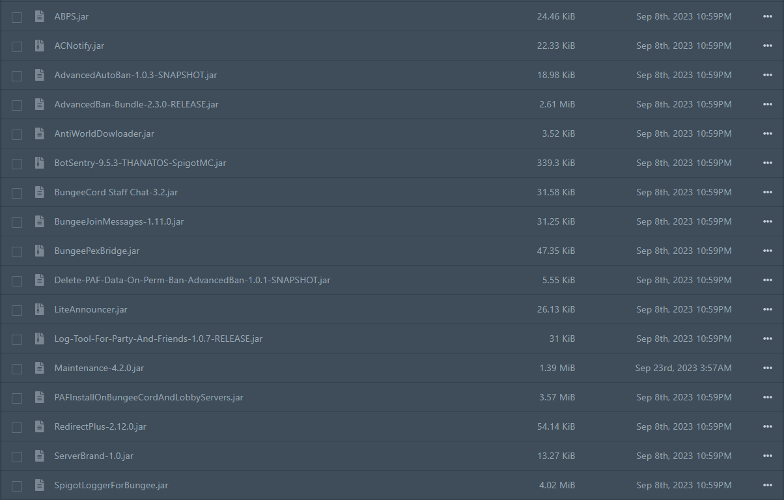Open the actions menu for Maintenance-4.2.0.jar
The height and width of the screenshot is (500, 784).
[767, 368]
